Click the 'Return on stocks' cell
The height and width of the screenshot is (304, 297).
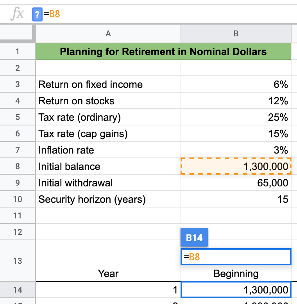(x=108, y=101)
